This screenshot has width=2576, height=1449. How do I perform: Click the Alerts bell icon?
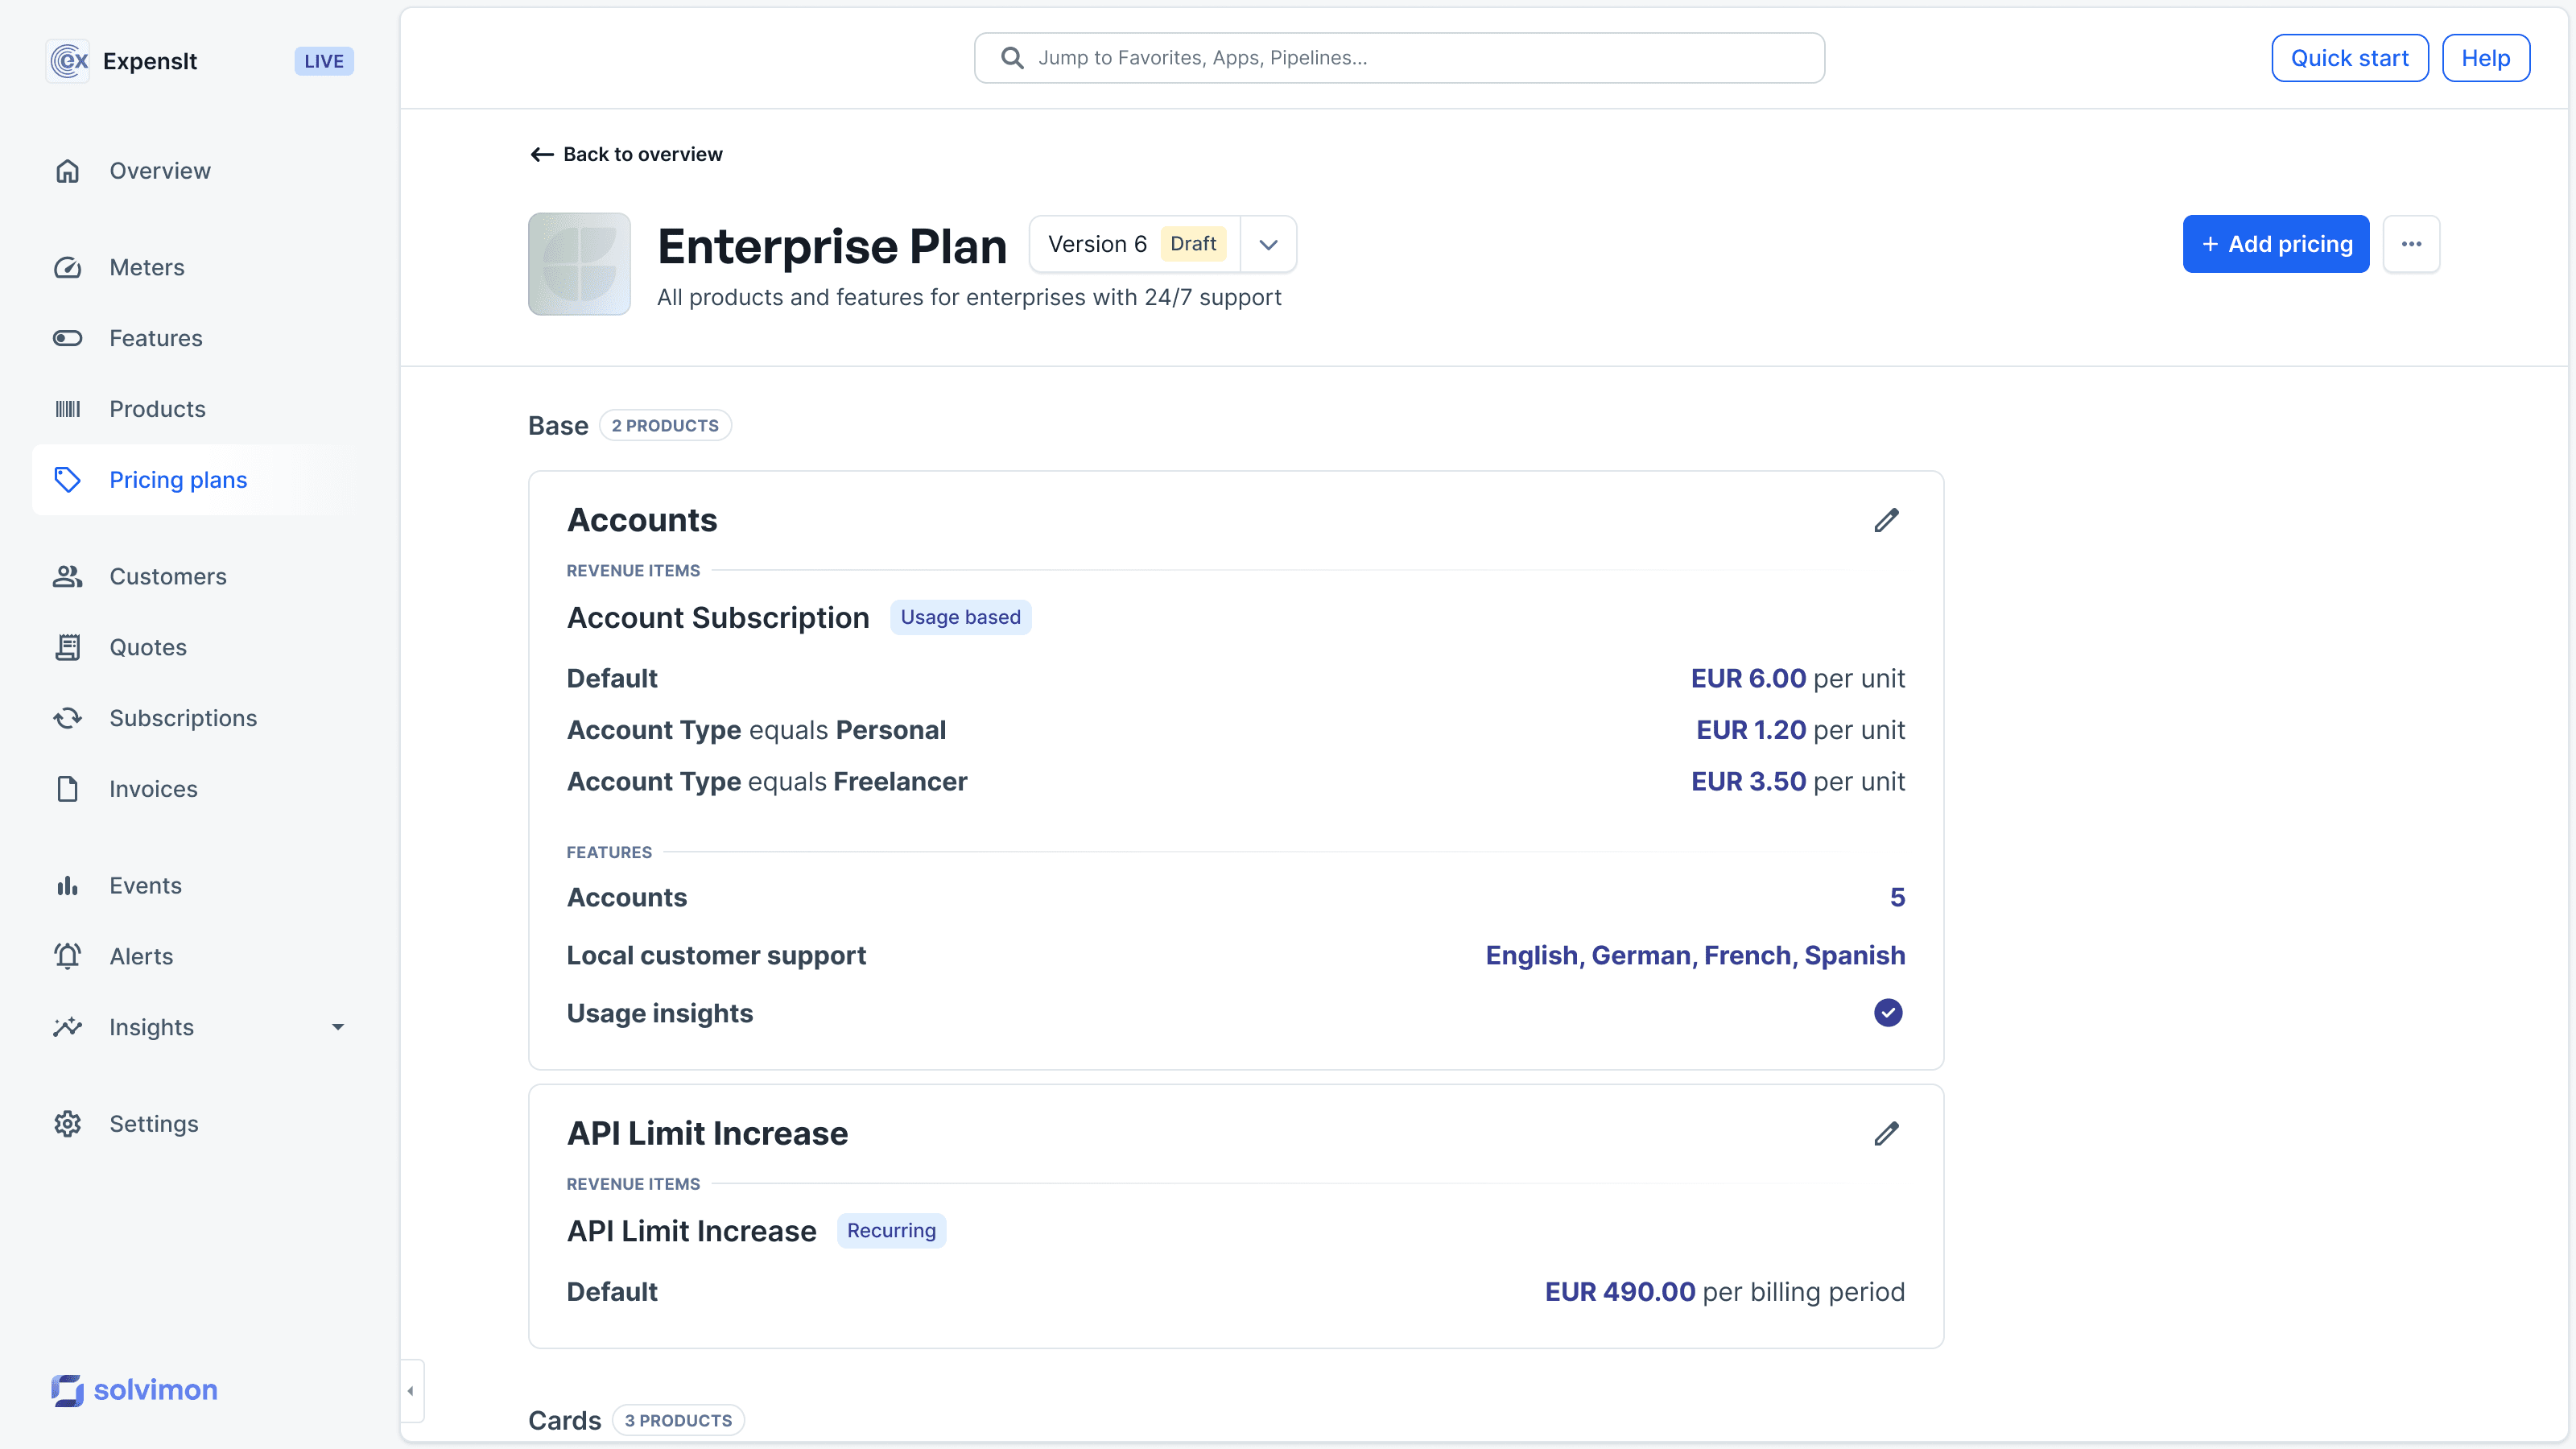(67, 956)
